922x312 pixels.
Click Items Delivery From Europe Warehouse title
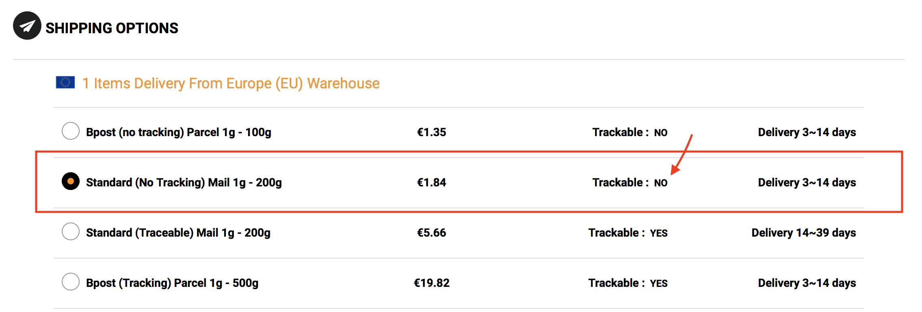click(231, 83)
